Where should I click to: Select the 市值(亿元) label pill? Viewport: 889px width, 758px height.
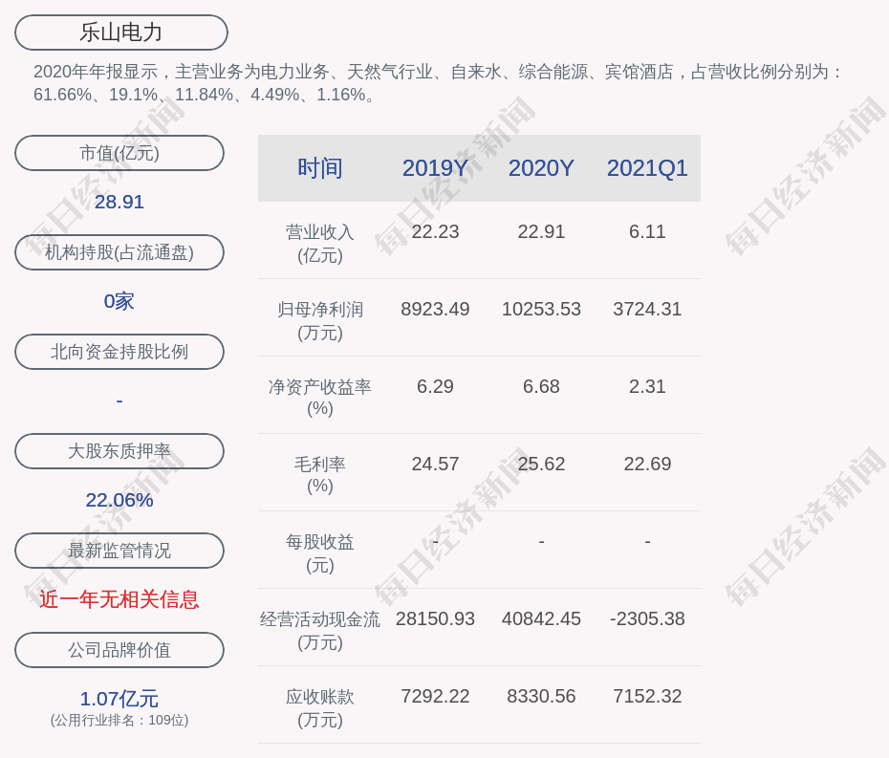(x=119, y=153)
